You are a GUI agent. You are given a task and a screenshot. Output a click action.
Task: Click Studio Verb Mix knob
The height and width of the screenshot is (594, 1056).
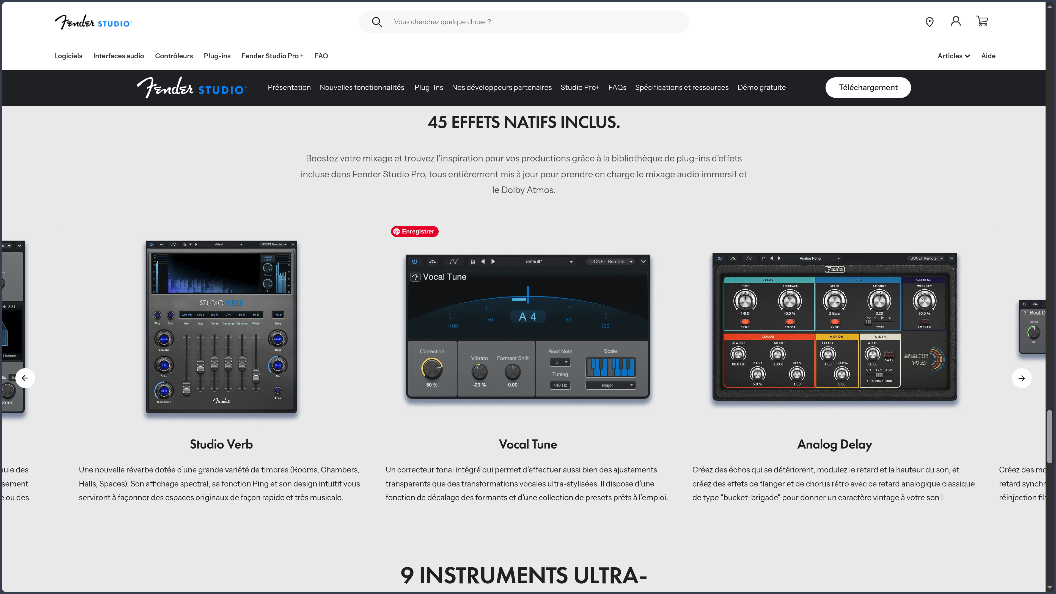278,365
